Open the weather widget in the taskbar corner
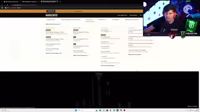The image size is (200, 112). 6,110
